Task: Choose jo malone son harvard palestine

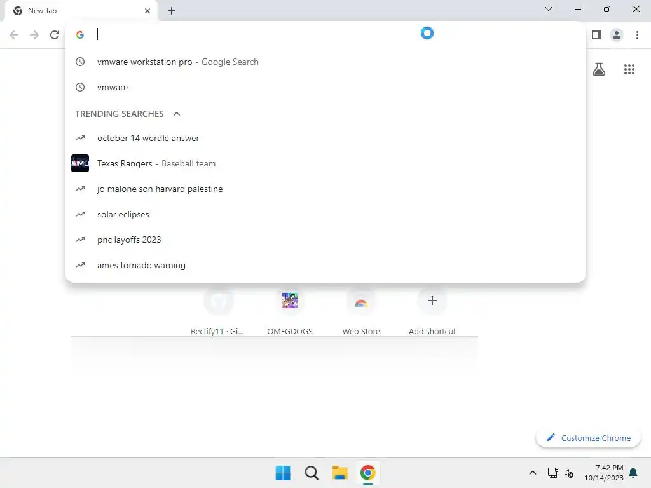Action: (x=325, y=189)
